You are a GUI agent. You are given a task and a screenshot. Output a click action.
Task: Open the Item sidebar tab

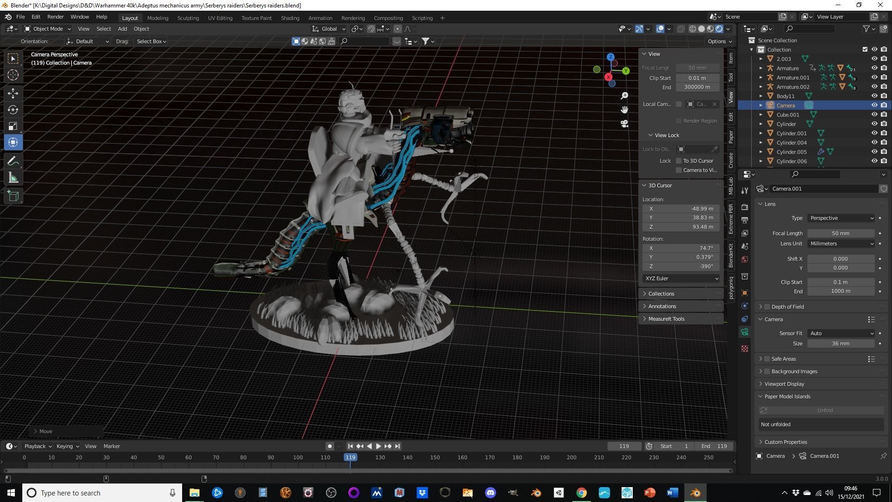(731, 58)
